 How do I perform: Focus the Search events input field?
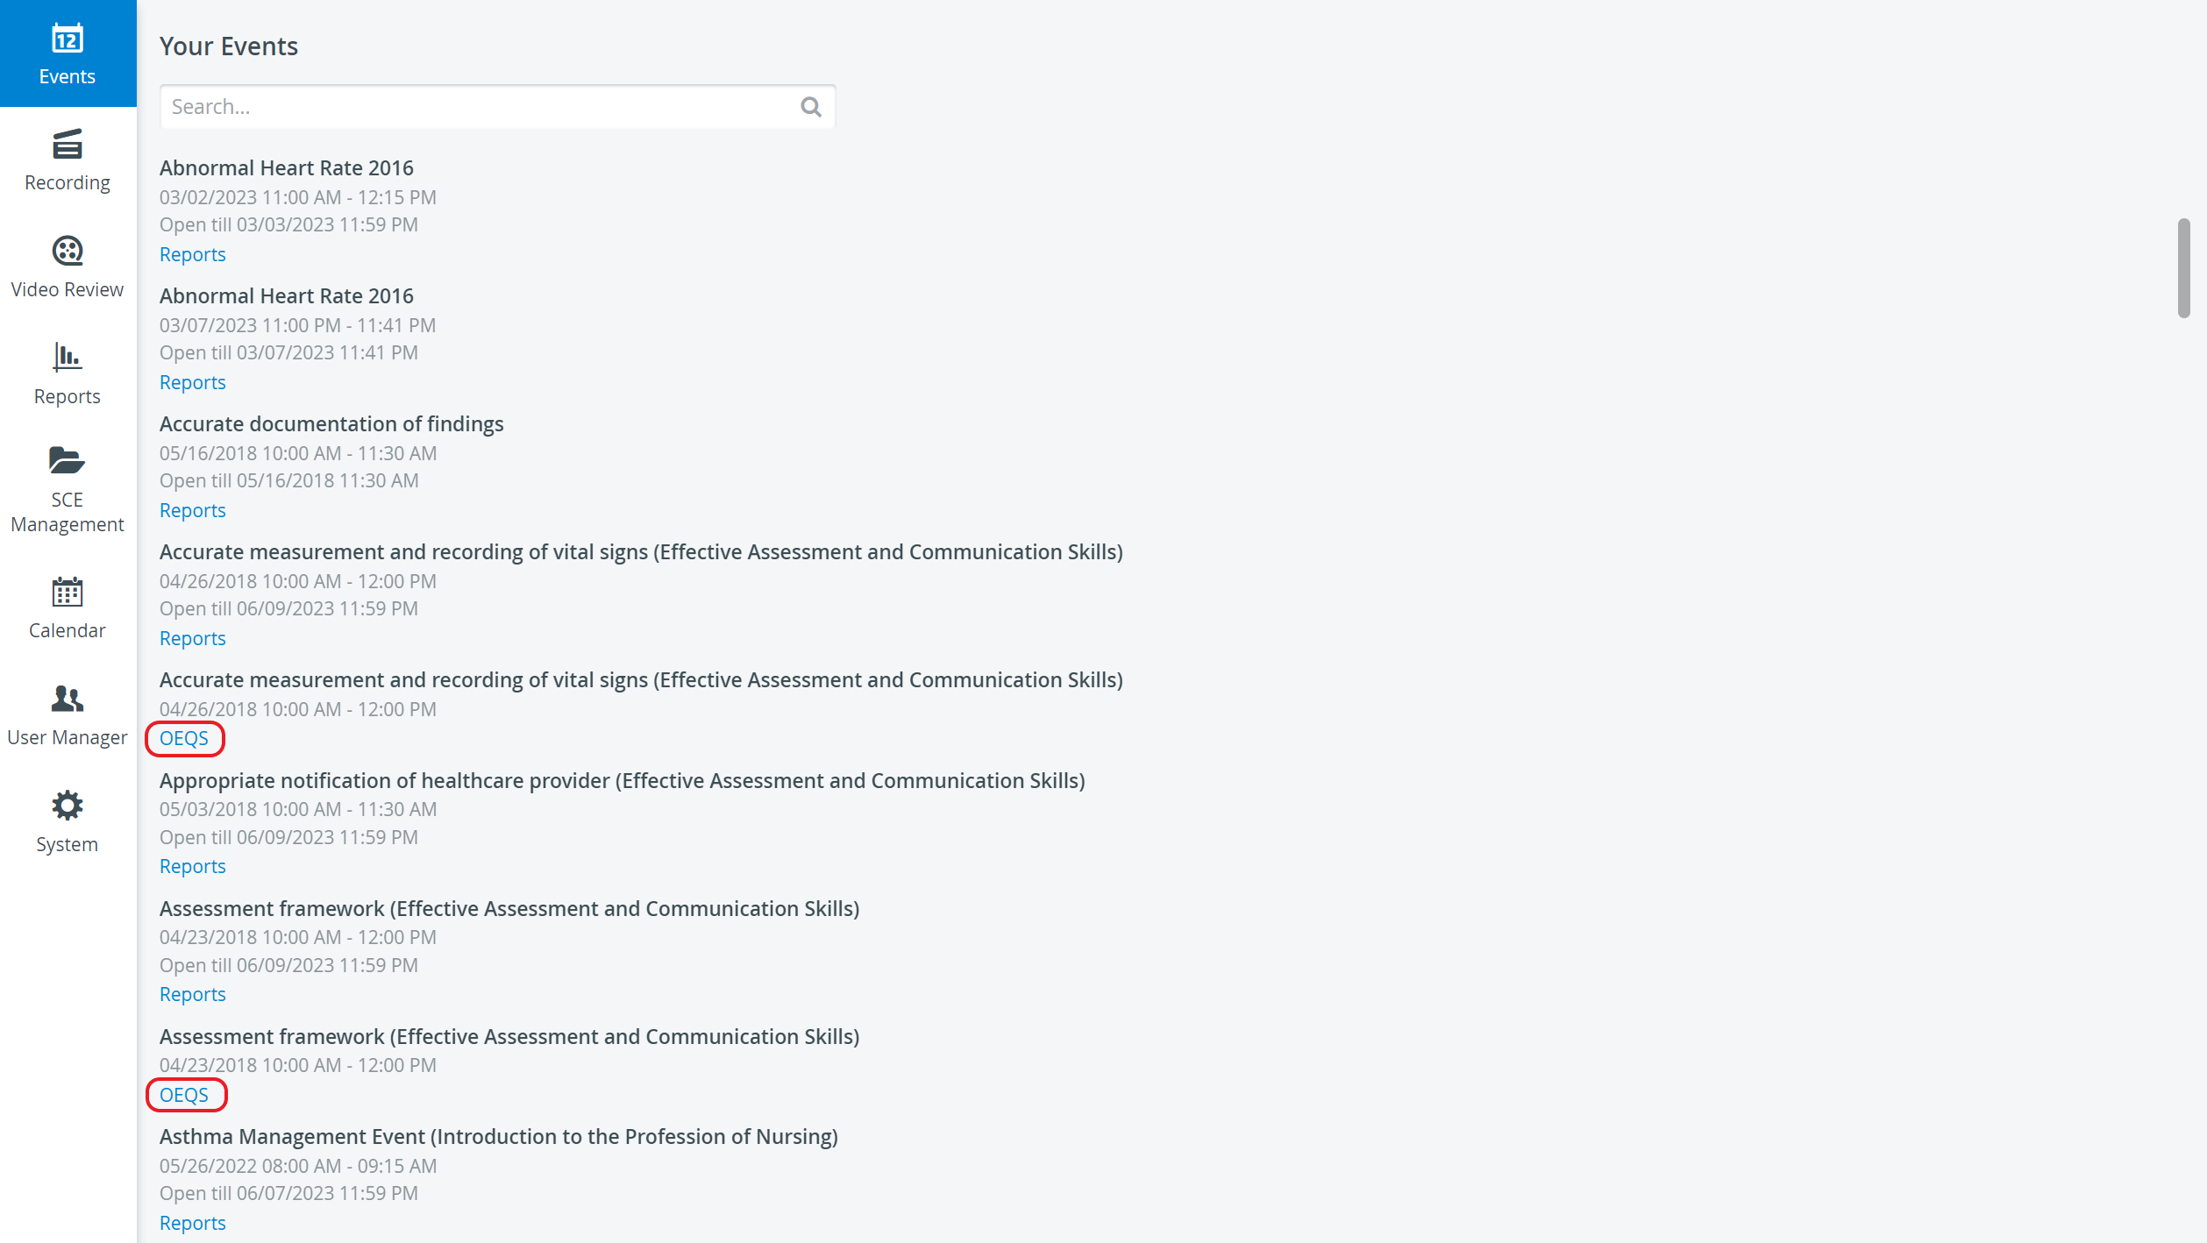click(x=497, y=107)
